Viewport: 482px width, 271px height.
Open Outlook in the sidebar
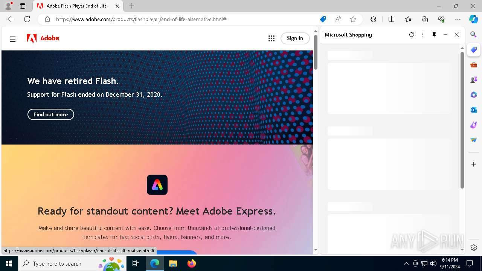click(x=474, y=110)
